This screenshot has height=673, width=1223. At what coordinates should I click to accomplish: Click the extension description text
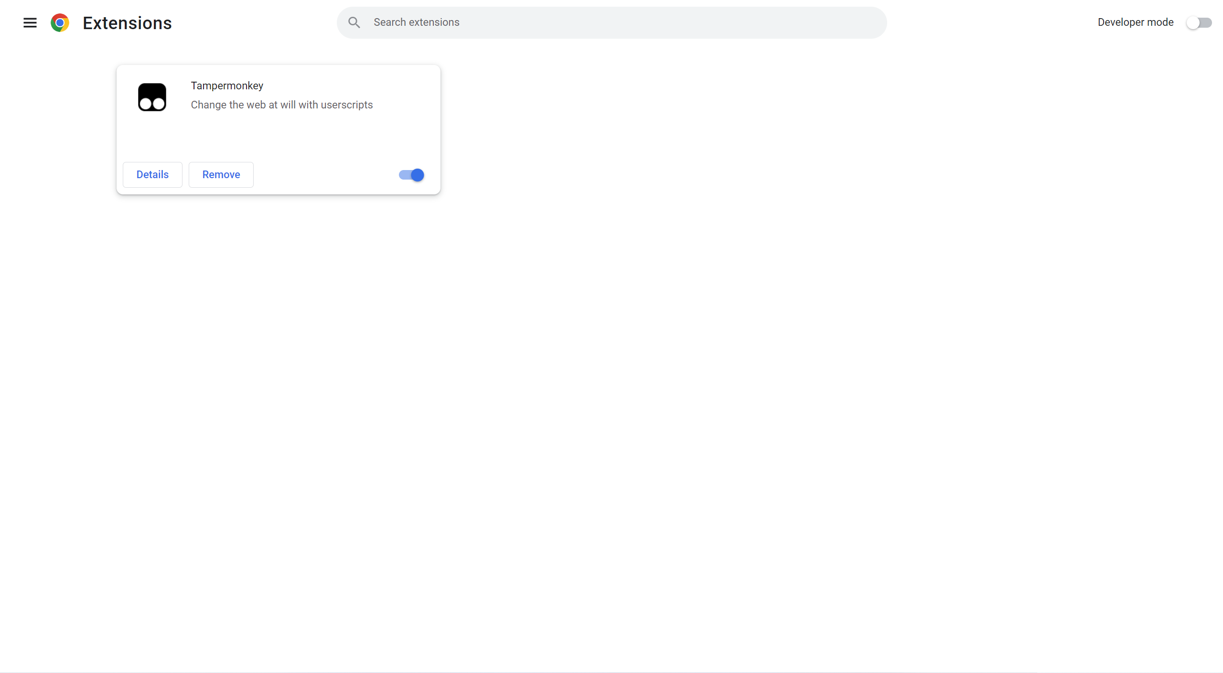[281, 105]
